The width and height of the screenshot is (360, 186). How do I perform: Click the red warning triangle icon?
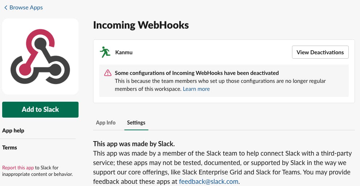[108, 73]
